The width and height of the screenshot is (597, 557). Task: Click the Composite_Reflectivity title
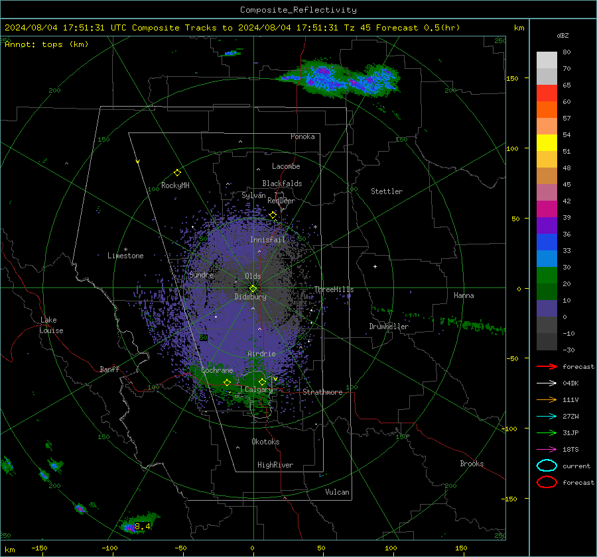[x=298, y=10]
